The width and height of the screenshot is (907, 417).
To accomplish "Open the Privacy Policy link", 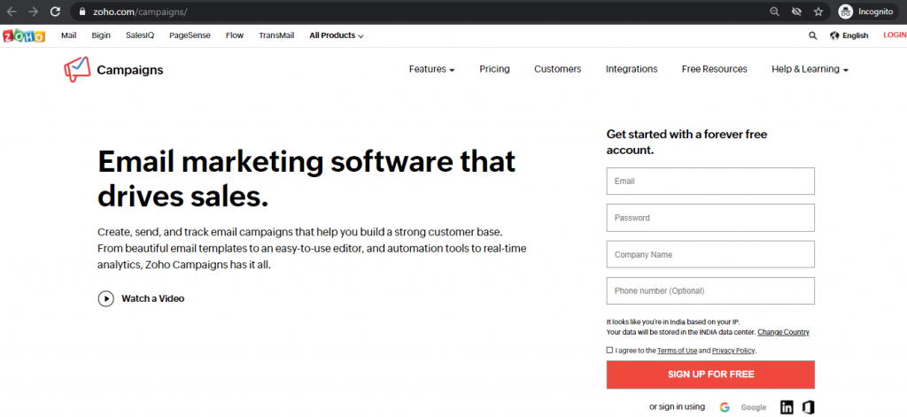I will 733,351.
